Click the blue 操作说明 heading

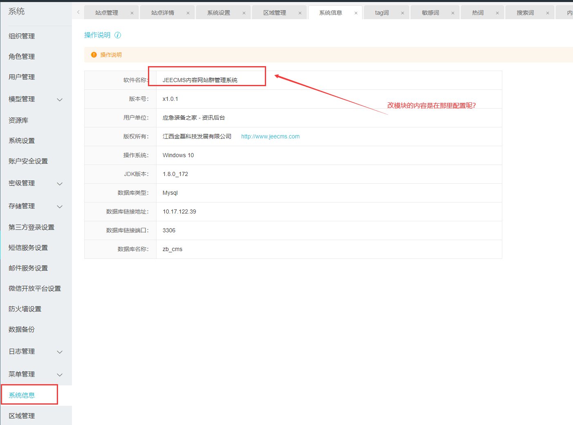pos(97,35)
